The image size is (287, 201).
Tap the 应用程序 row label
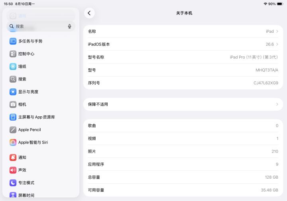pyautogui.click(x=96, y=164)
